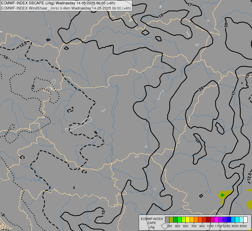Select the white swatch above 5000
Screen dimensions: 252x231
tap(245, 220)
